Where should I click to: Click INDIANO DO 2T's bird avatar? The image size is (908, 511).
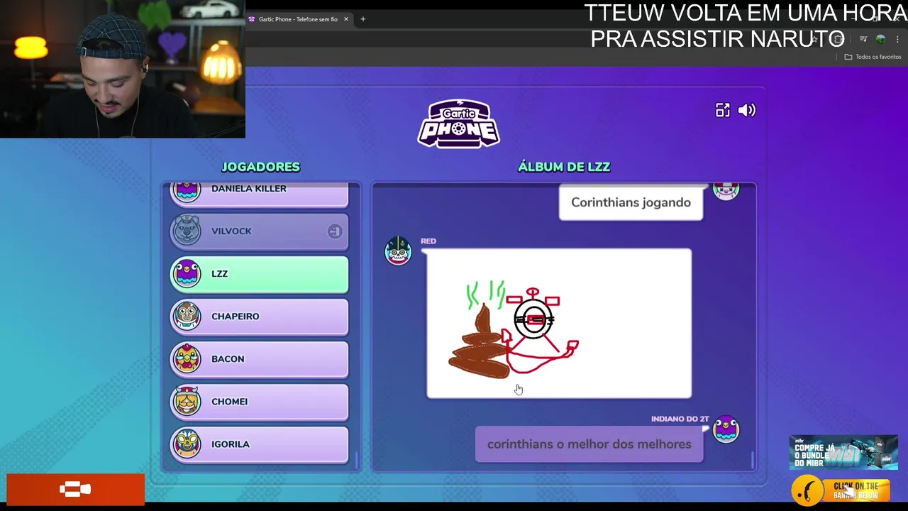(726, 429)
